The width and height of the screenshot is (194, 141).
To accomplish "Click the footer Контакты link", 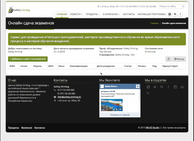I will tap(40, 128).
